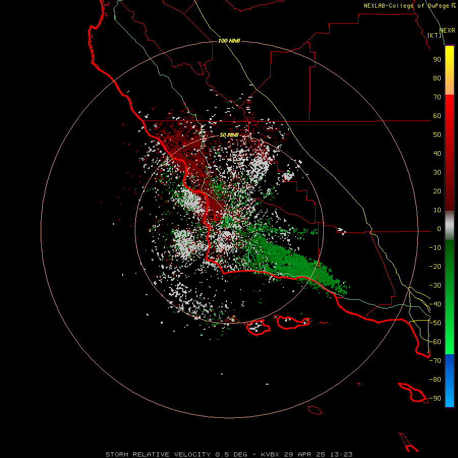This screenshot has height=458, width=458.
Task: Click the 10 value on the velocity scale
Action: click(437, 210)
